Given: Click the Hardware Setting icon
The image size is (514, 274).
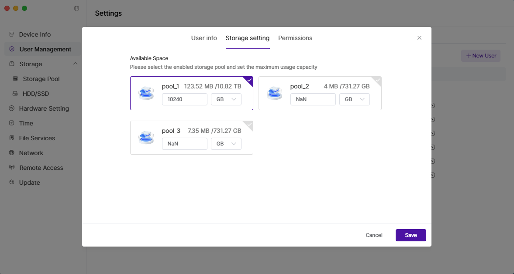Looking at the screenshot, I should click(12, 108).
